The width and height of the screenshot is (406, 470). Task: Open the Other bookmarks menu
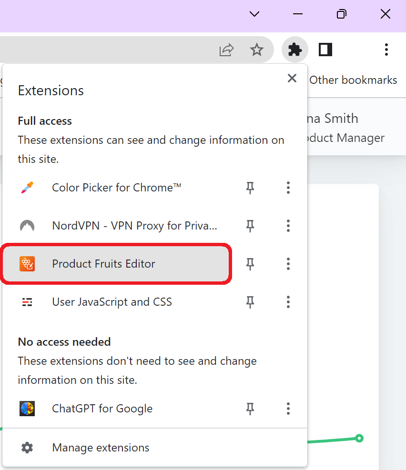tap(353, 80)
